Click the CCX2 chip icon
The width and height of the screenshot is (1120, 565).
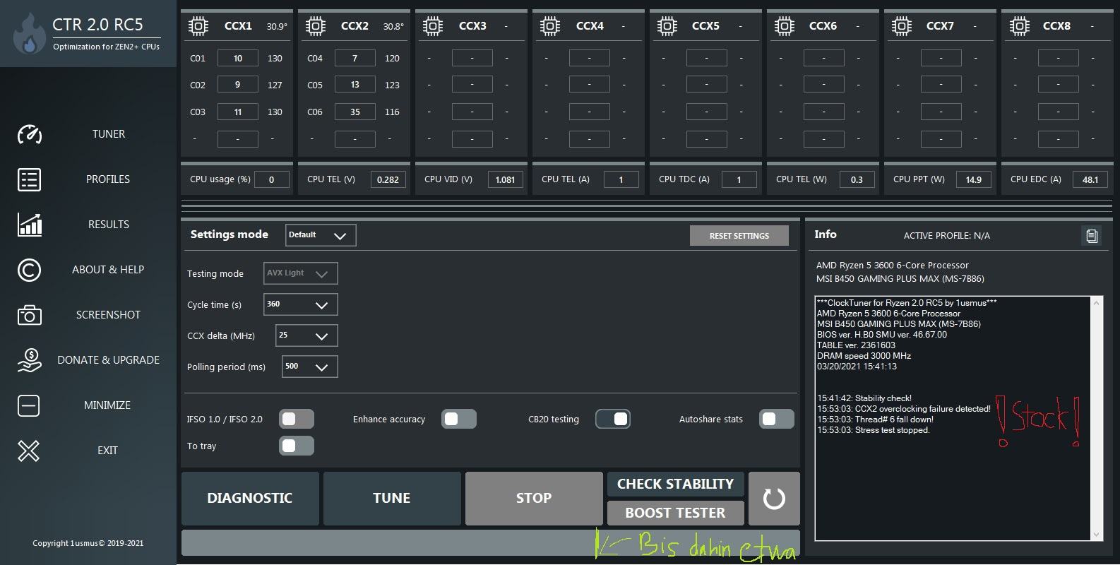click(x=315, y=26)
